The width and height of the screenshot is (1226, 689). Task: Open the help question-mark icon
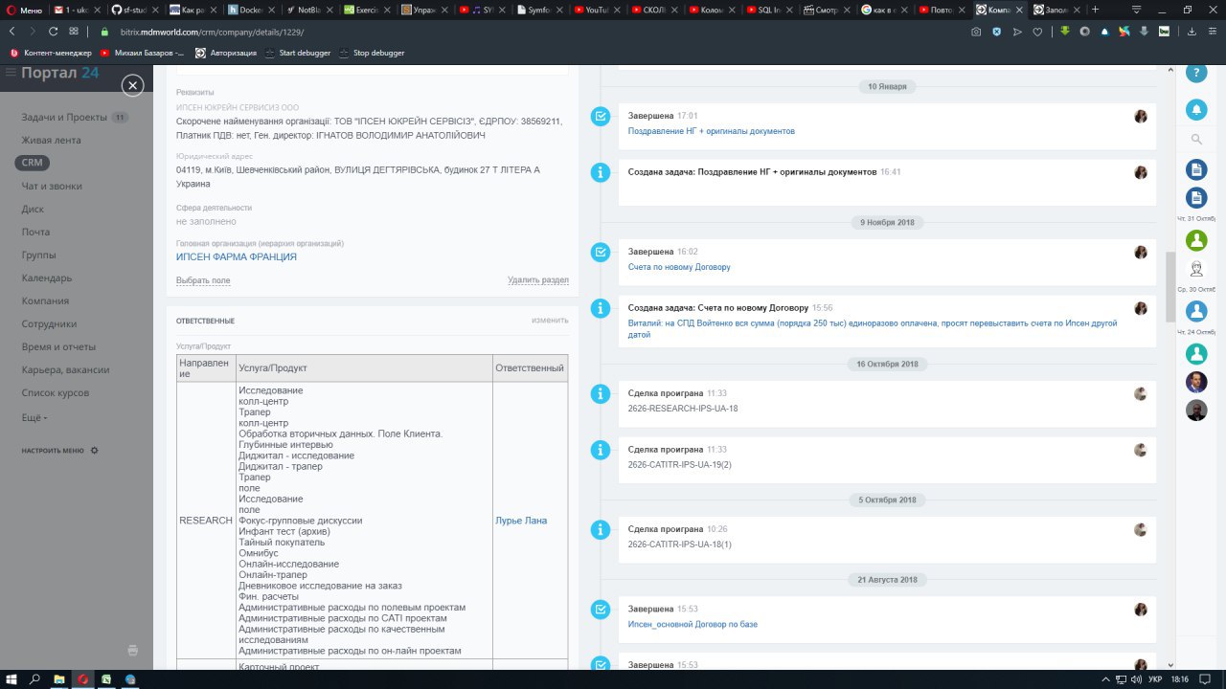[1196, 72]
